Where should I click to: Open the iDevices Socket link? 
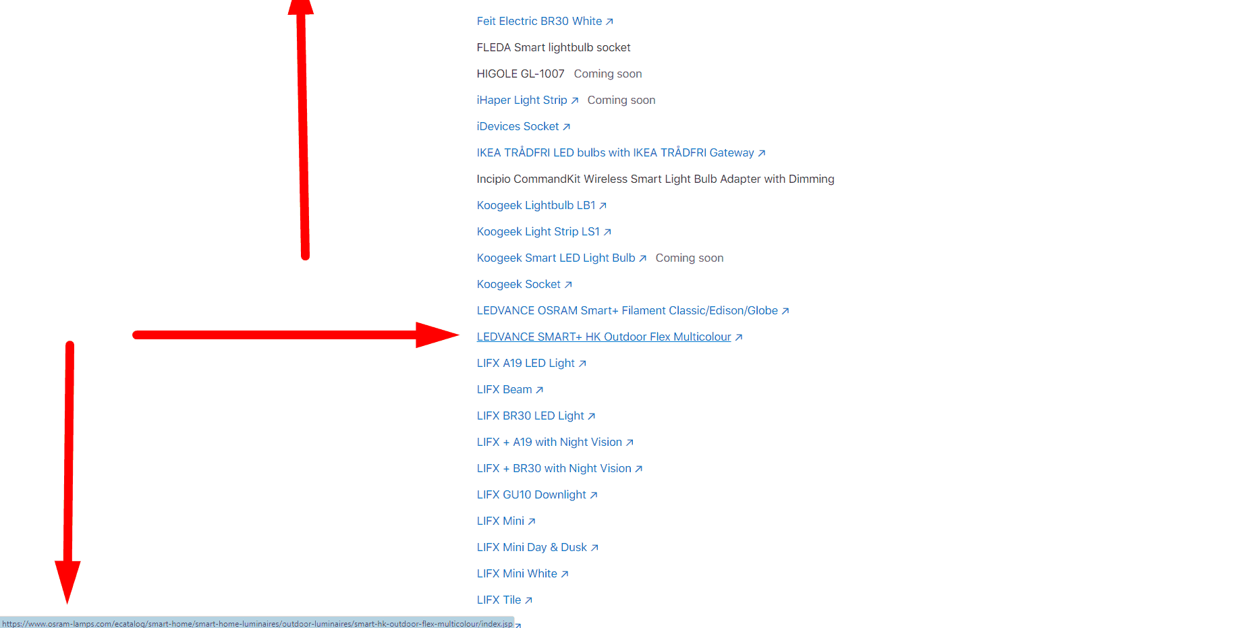[518, 126]
